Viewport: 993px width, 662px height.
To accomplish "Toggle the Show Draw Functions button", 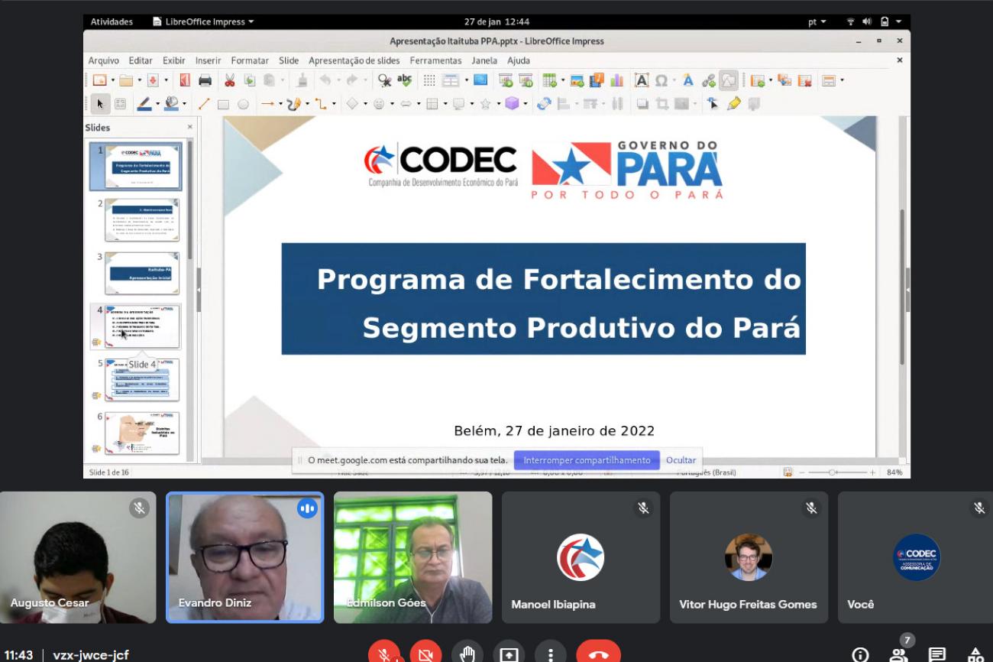I will 728,80.
